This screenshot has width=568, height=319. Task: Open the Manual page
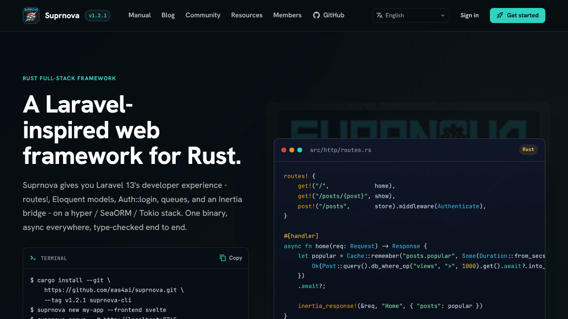140,15
